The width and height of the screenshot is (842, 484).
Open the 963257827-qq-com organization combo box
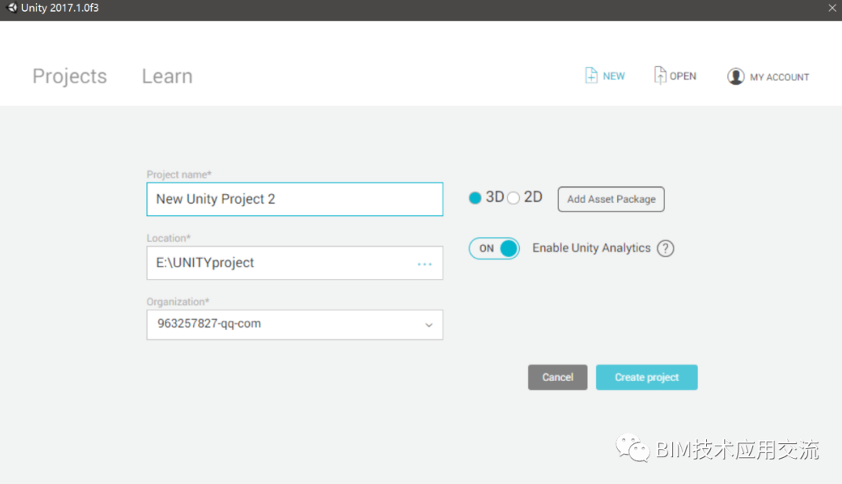(283, 324)
